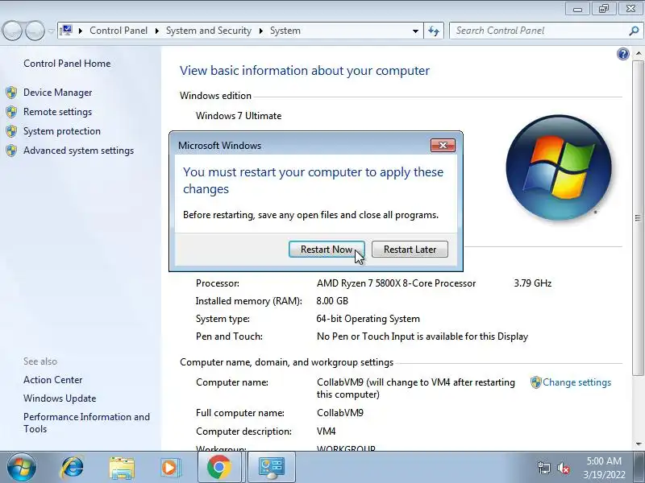Viewport: 645px width, 483px height.
Task: Click '64-bit Operating System' text
Action: [x=368, y=319]
